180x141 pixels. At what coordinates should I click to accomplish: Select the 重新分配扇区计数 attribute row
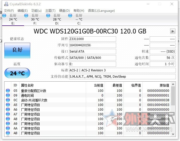(x=88, y=91)
